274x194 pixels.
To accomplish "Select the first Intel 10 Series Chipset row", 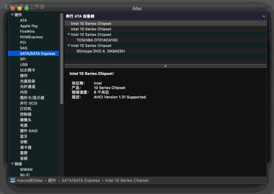I will coord(91,23).
